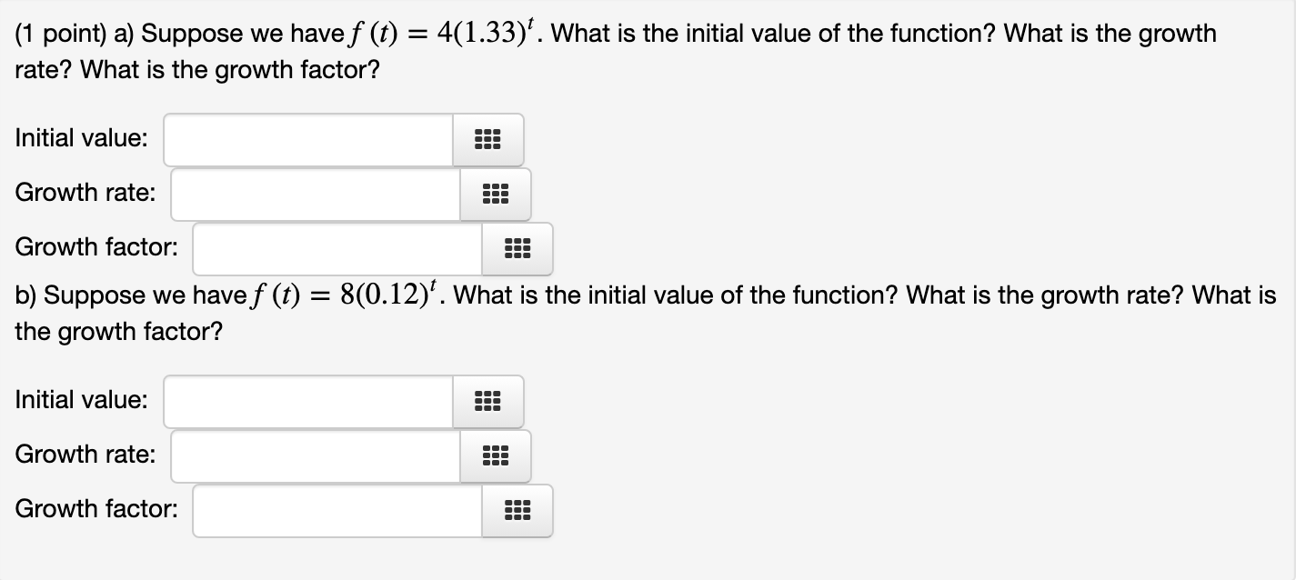Focus the part b Growth factor answer box
Screen dimensions: 1296x580
point(337,511)
